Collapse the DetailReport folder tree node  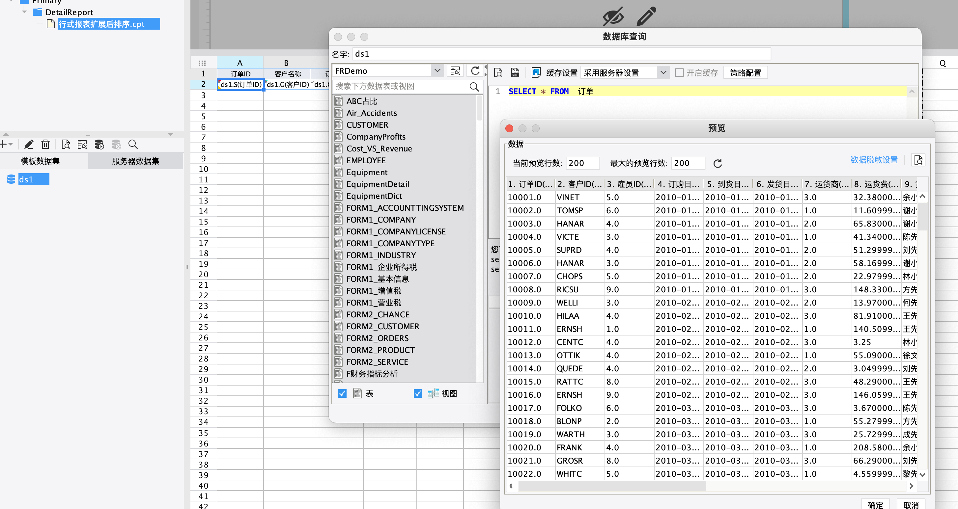[x=25, y=12]
